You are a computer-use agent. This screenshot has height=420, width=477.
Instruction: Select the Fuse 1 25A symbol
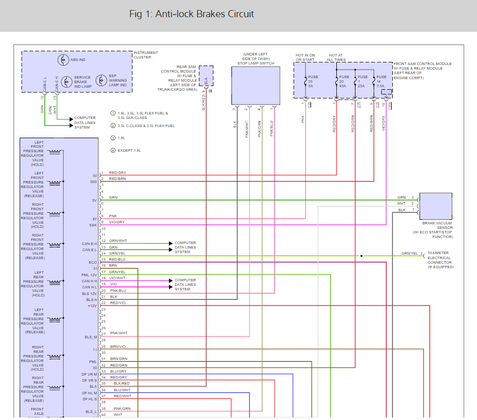(355, 81)
